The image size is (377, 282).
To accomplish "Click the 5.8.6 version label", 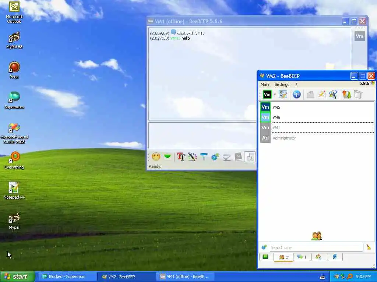I will pyautogui.click(x=364, y=83).
